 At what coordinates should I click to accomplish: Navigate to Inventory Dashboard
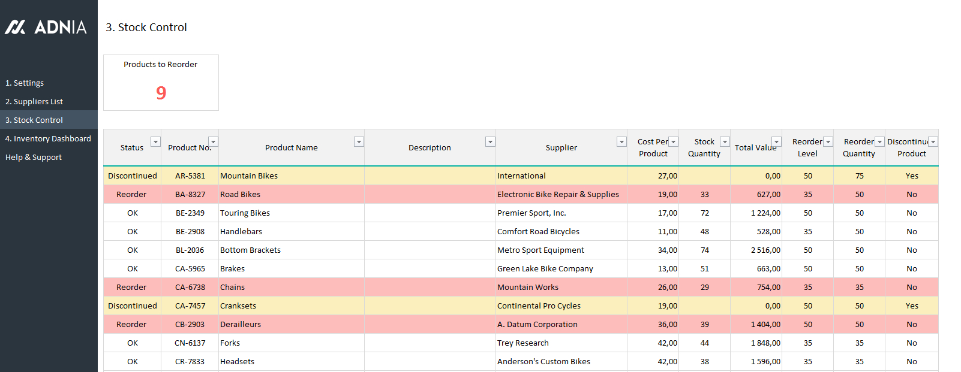click(x=48, y=139)
